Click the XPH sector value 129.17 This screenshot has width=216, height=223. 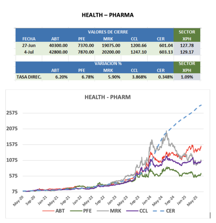pos(187,52)
